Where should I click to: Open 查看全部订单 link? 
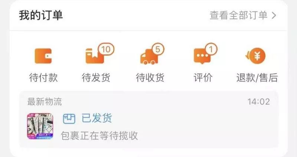click(238, 15)
